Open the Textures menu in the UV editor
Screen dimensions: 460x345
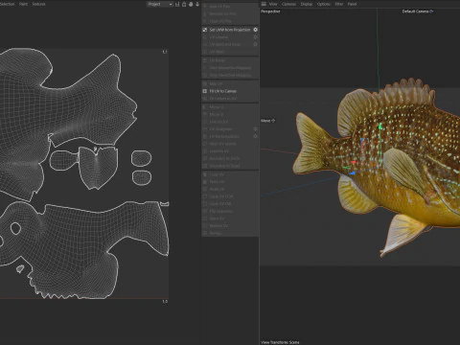pyautogui.click(x=38, y=4)
